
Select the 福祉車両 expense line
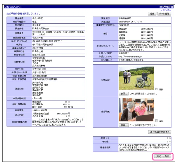pyautogui.click(x=136, y=32)
